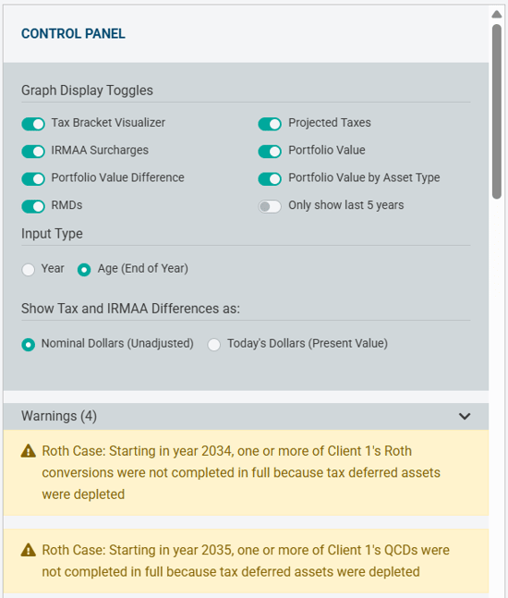The width and height of the screenshot is (508, 598).
Task: Click the Control Panel heading
Action: click(x=73, y=33)
